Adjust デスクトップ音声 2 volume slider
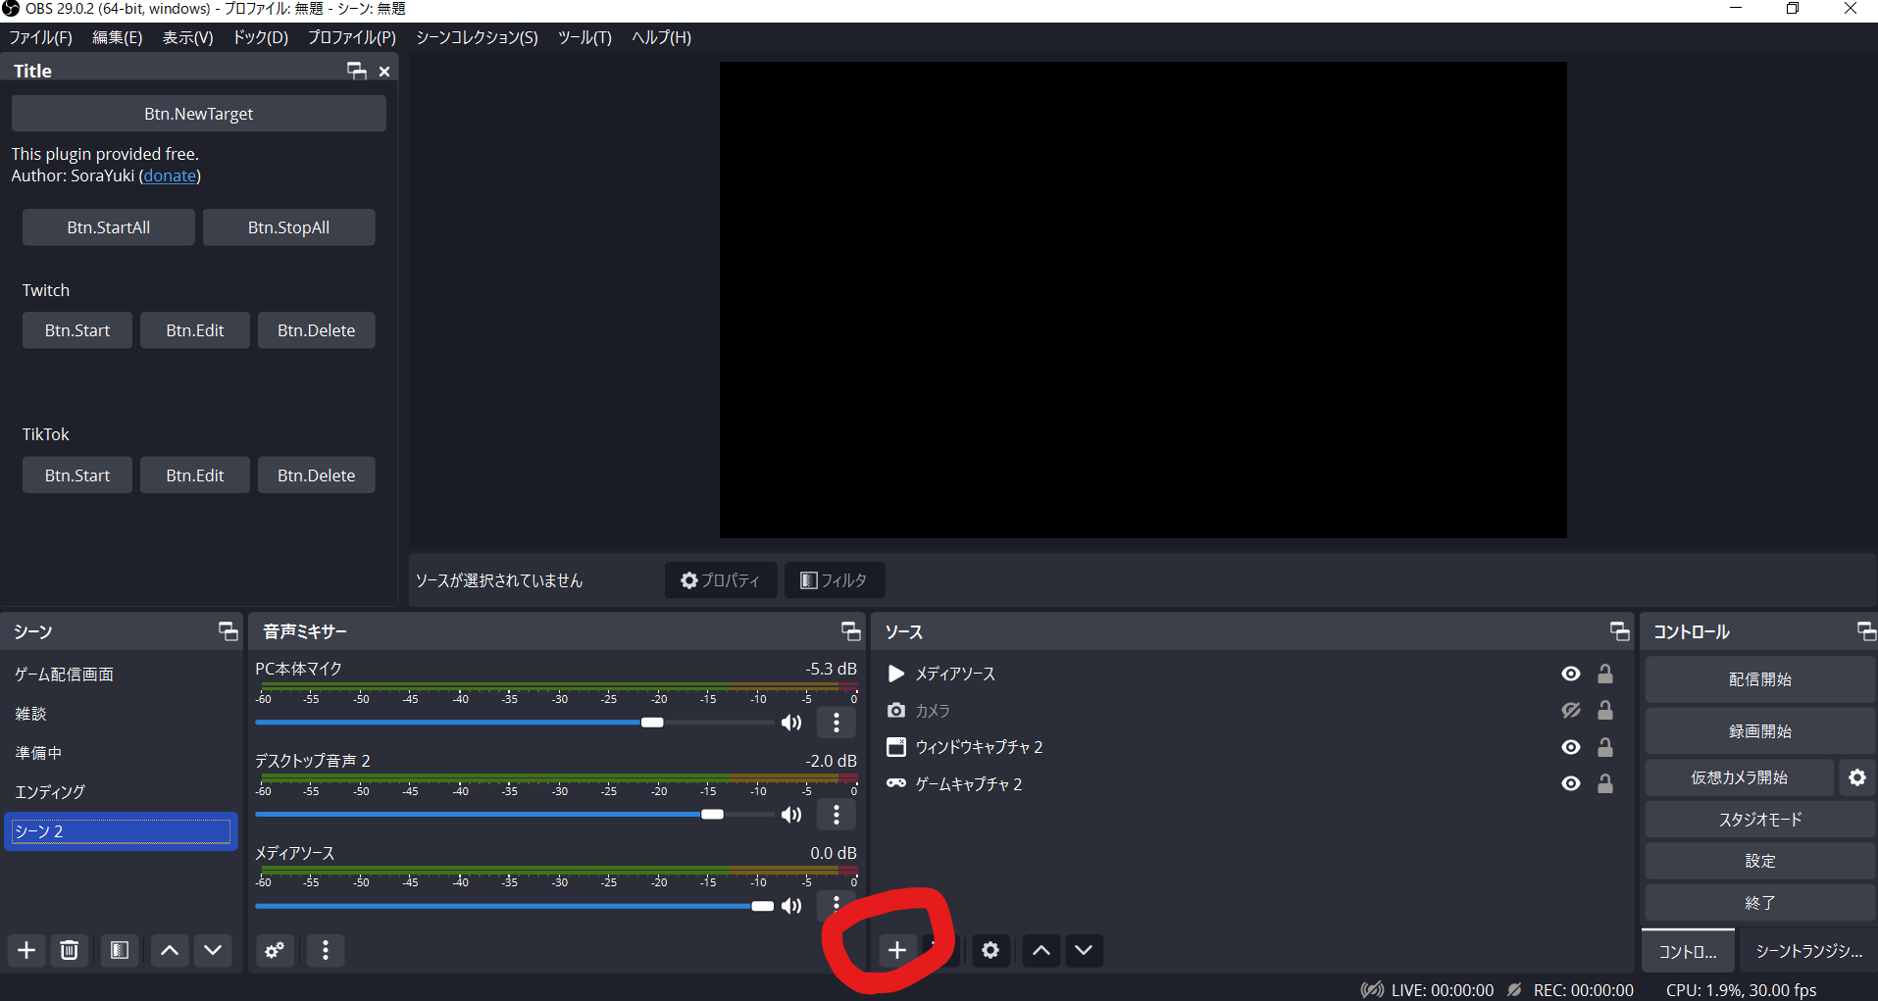Image resolution: width=1878 pixels, height=1001 pixels. (x=514, y=815)
